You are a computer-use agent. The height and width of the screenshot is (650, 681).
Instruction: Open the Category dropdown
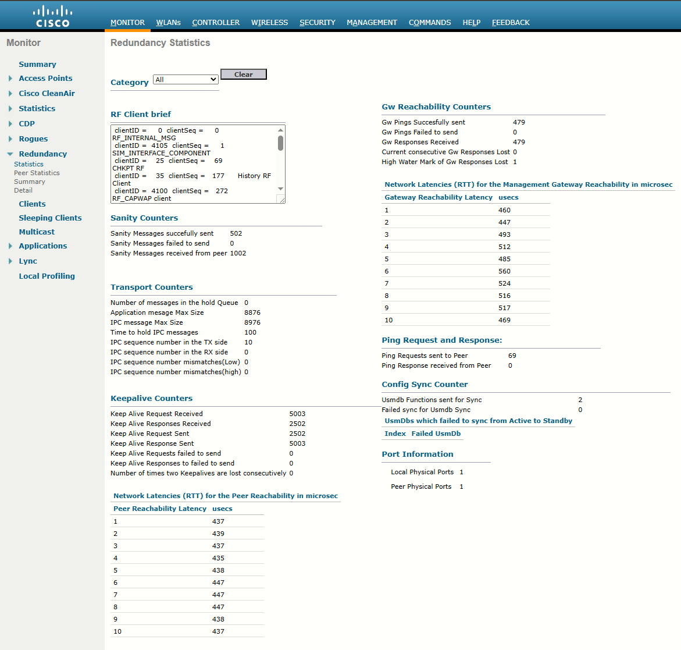point(186,80)
